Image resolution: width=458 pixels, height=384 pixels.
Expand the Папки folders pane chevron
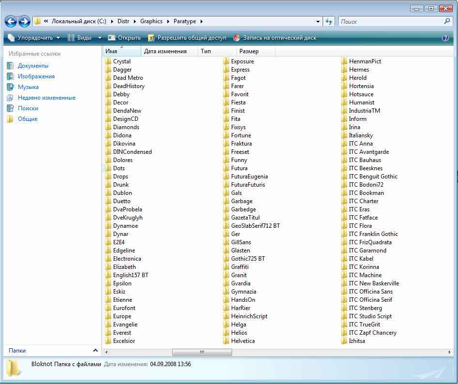click(95, 350)
